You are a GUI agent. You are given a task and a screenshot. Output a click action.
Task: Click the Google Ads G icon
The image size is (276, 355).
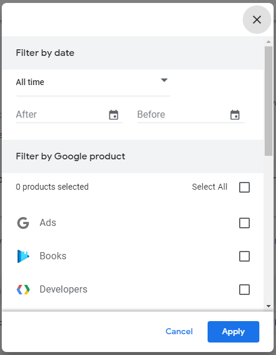point(23,223)
